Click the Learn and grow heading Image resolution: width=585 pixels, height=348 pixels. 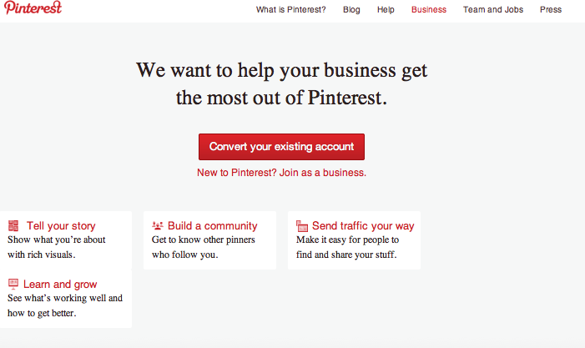pyautogui.click(x=60, y=285)
